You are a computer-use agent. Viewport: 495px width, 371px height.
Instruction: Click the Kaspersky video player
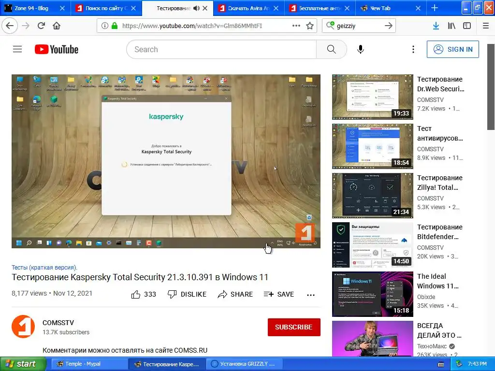(x=166, y=161)
